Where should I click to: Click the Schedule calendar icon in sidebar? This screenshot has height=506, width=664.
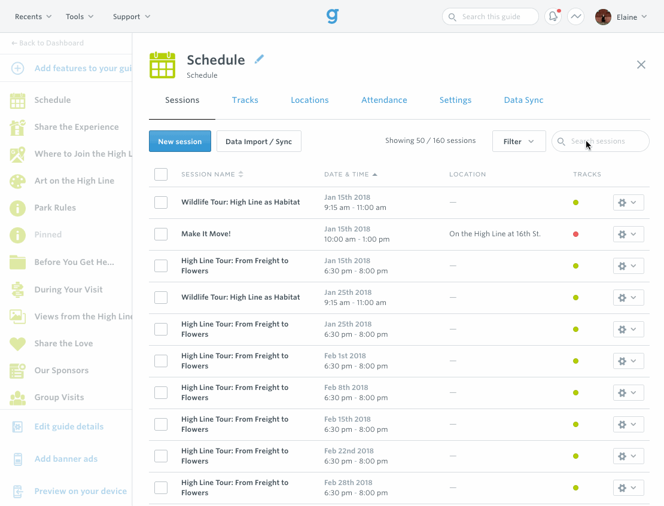tap(18, 101)
